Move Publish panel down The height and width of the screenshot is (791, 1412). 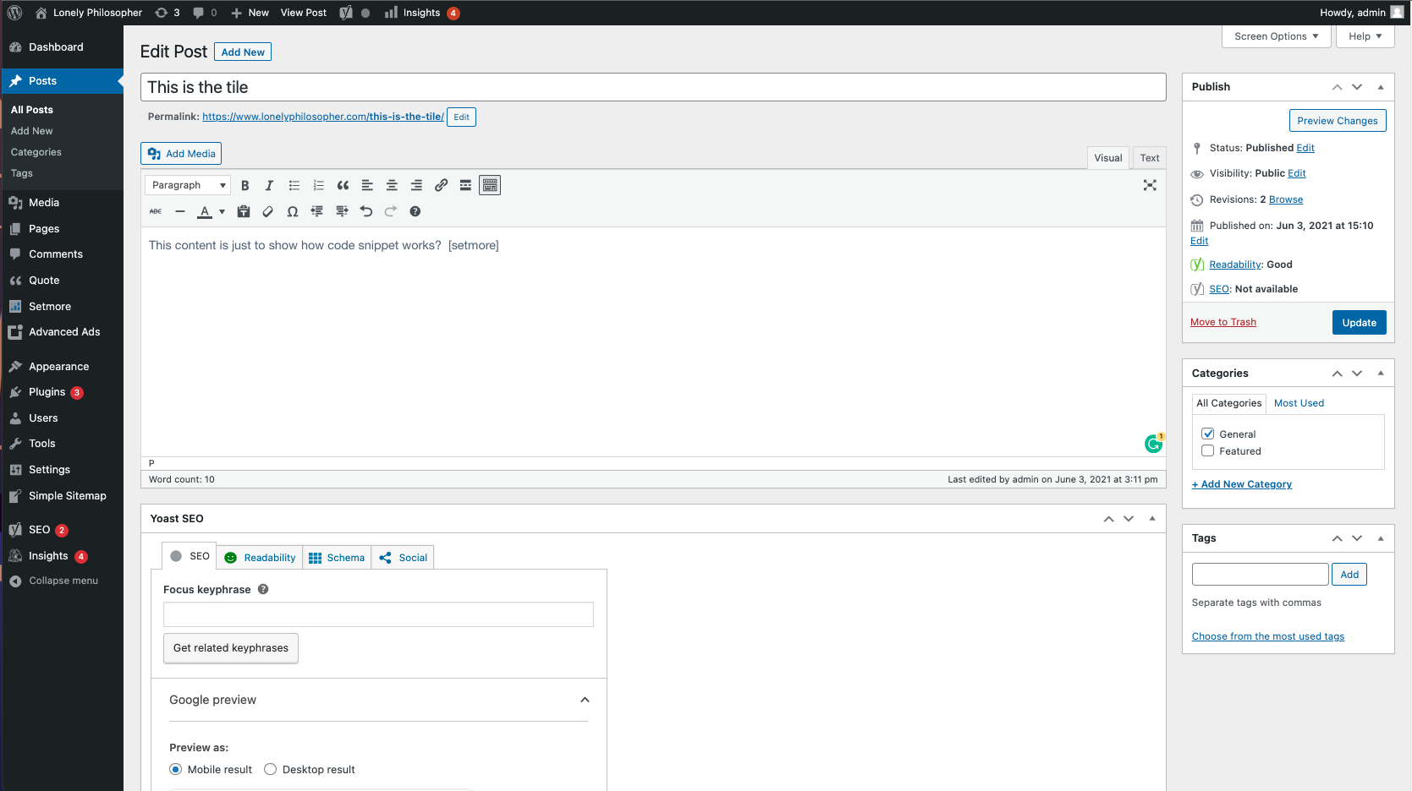tap(1357, 87)
